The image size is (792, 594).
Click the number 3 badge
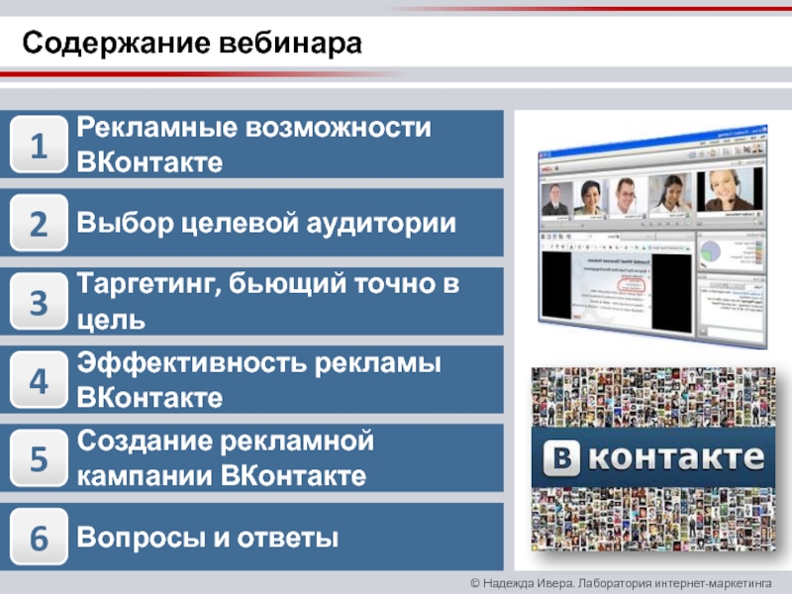39,302
